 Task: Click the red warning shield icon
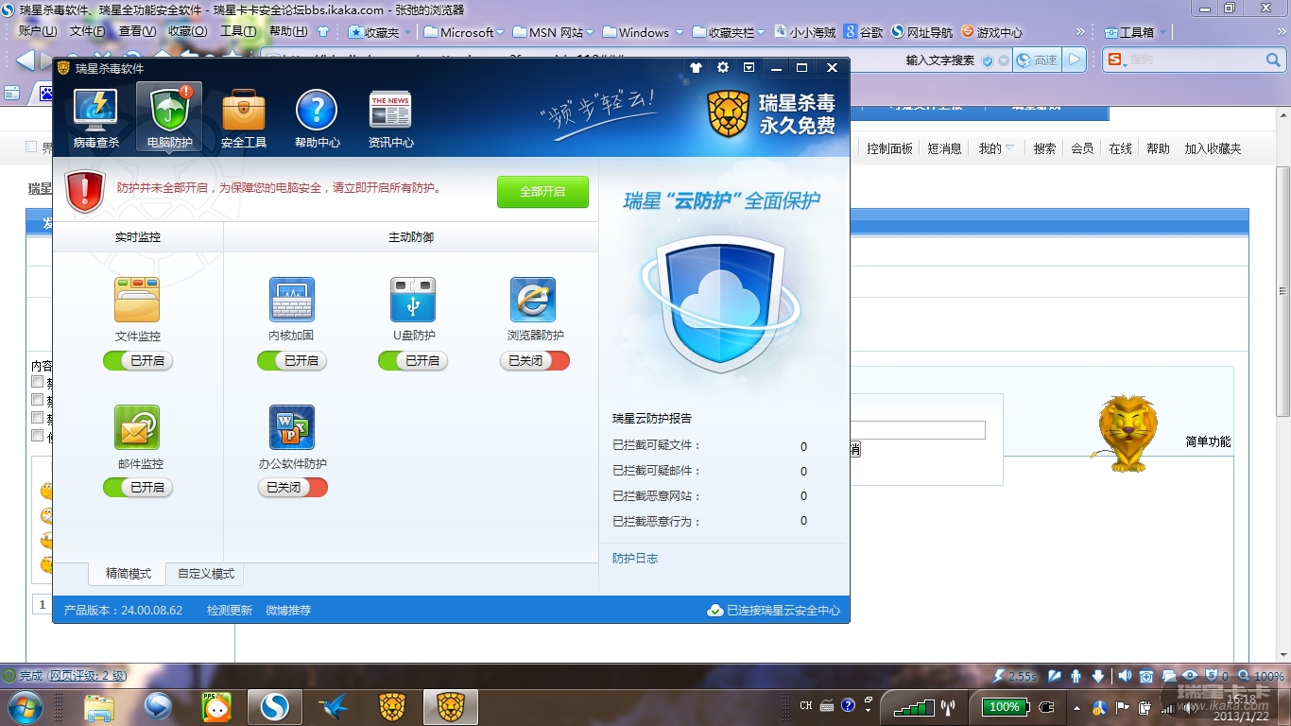coord(85,192)
